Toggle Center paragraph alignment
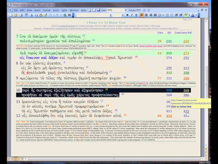The image size is (218, 164). click(x=146, y=15)
